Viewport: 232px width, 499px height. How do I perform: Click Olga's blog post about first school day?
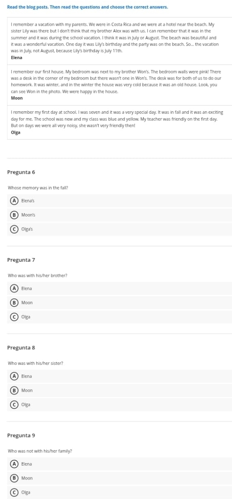[x=120, y=122]
